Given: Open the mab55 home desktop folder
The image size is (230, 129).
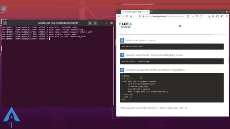Looking at the screenshot, I should [3, 10].
